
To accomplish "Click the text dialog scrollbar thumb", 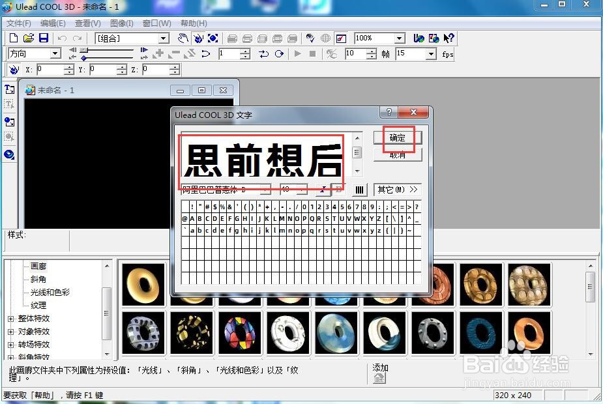I will 357,152.
